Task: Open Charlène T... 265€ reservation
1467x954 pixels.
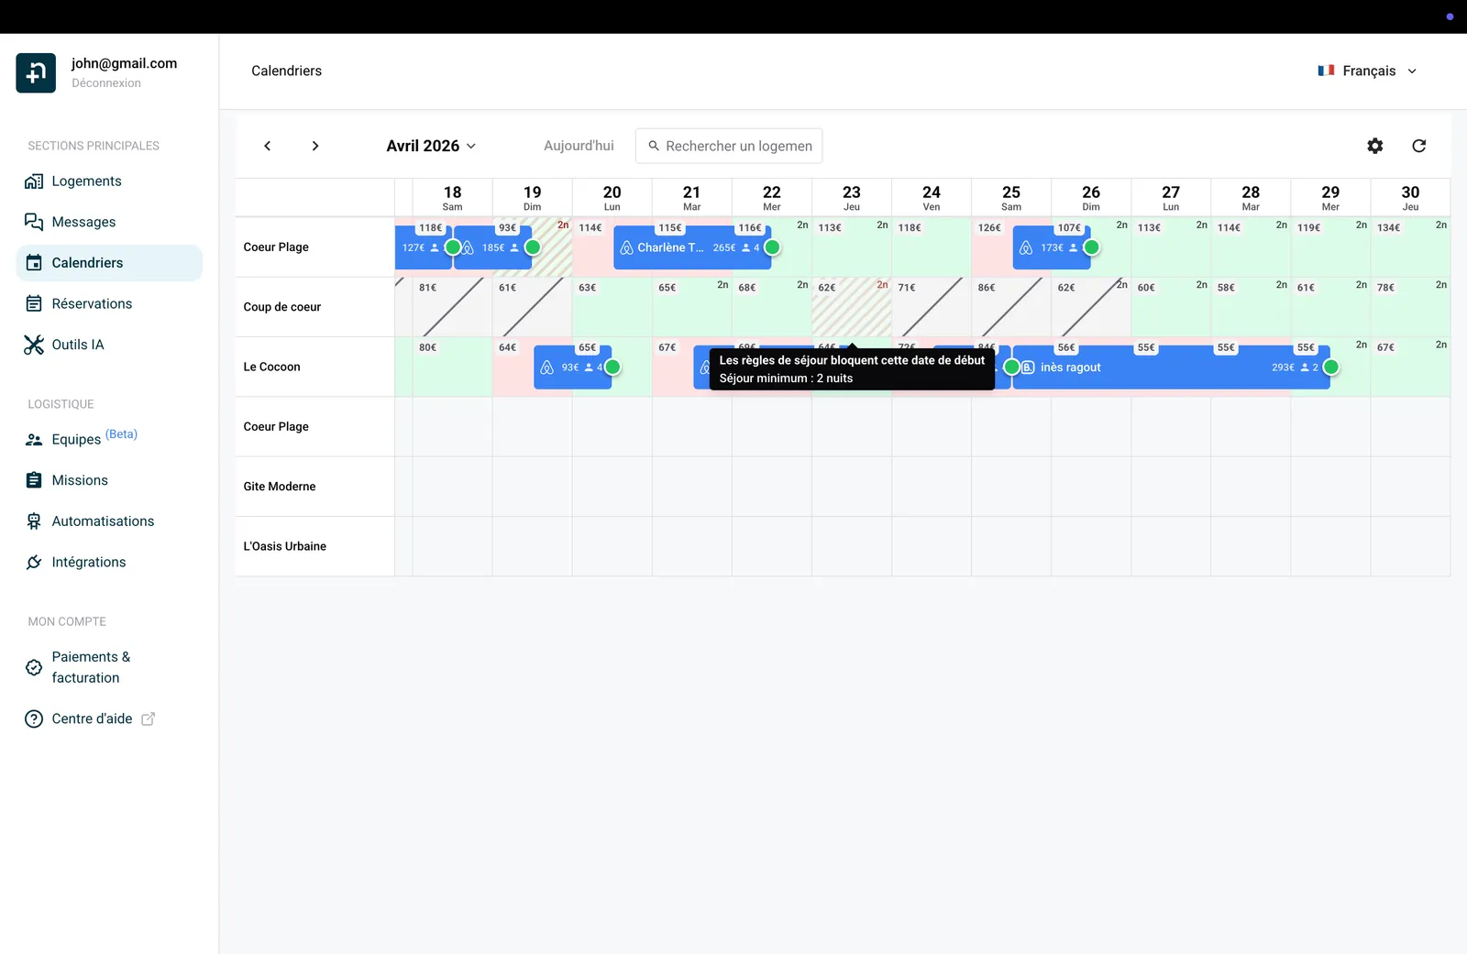Action: click(x=692, y=247)
